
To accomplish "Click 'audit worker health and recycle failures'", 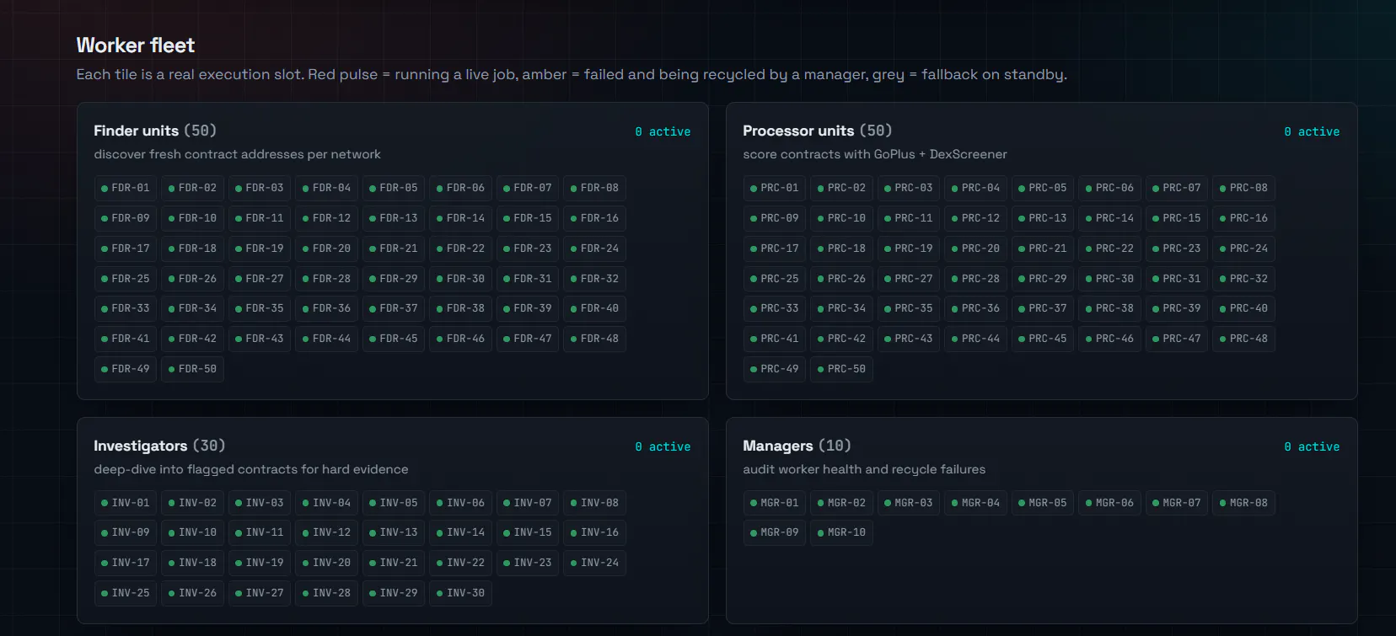I will click(864, 469).
